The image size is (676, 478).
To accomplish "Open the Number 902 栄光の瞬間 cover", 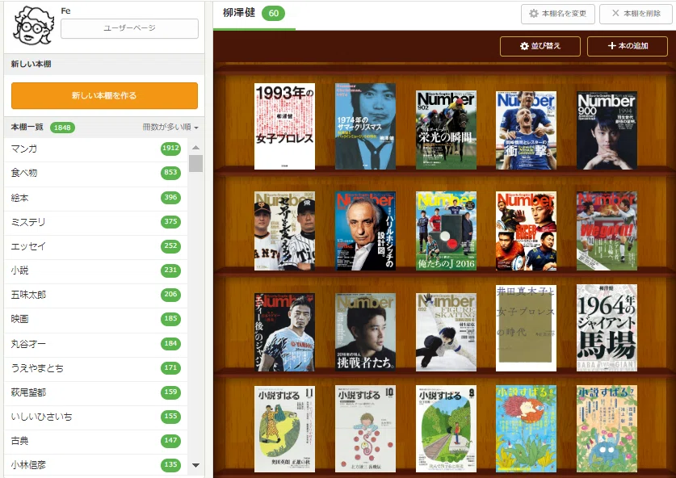I will [446, 130].
